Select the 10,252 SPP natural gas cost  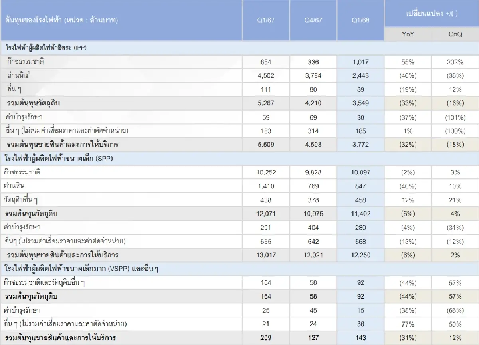point(266,172)
